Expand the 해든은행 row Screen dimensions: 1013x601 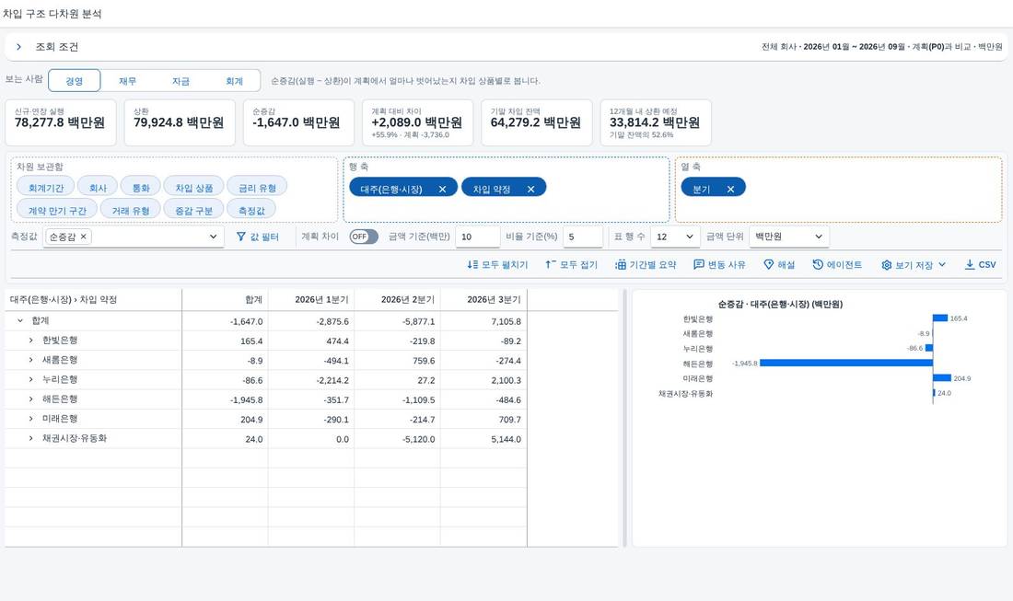click(x=30, y=399)
